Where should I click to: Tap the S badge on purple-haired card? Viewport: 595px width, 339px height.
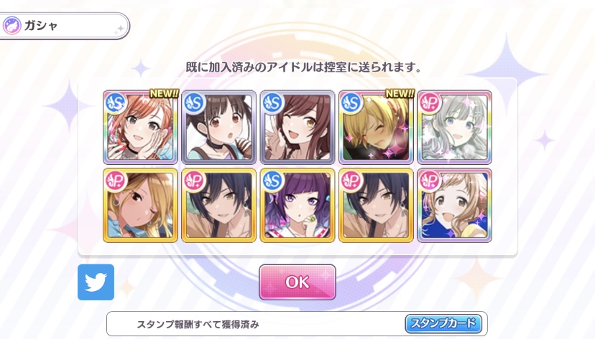click(x=273, y=181)
